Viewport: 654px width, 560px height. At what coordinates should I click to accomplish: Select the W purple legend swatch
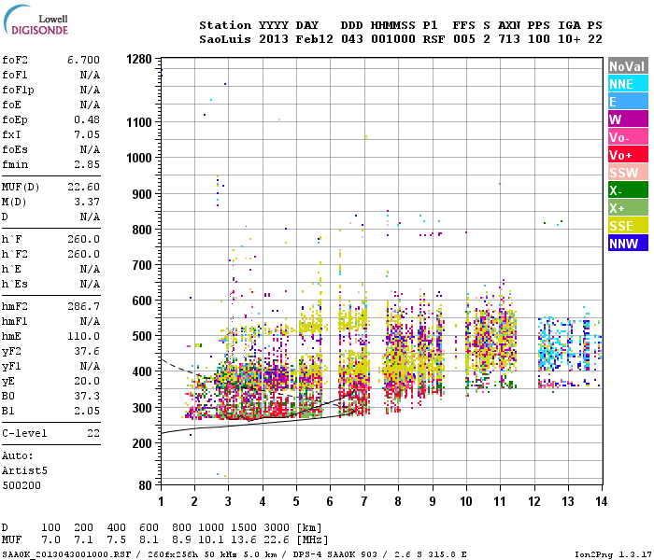click(x=628, y=119)
